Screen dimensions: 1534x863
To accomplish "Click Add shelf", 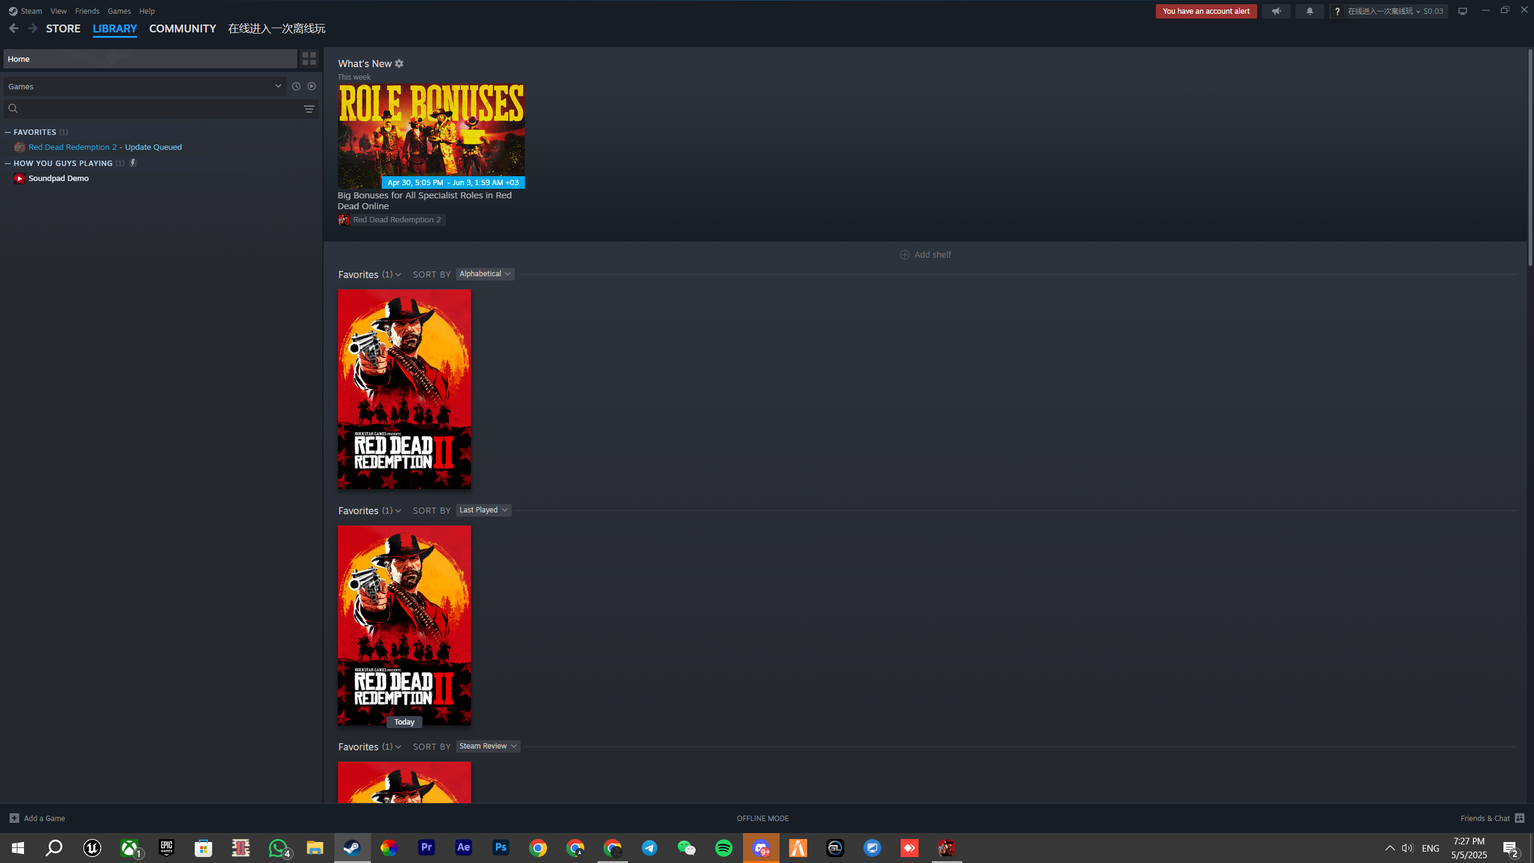I will (x=926, y=255).
